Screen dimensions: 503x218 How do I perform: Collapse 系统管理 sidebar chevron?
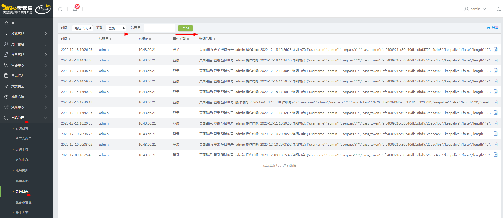(x=46, y=118)
